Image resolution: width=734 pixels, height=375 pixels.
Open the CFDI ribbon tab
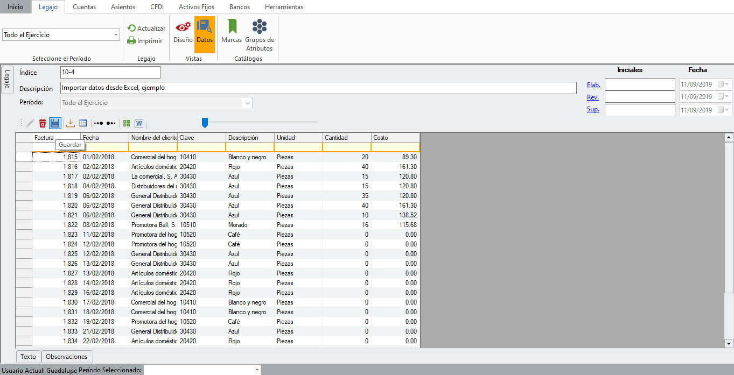pos(157,7)
